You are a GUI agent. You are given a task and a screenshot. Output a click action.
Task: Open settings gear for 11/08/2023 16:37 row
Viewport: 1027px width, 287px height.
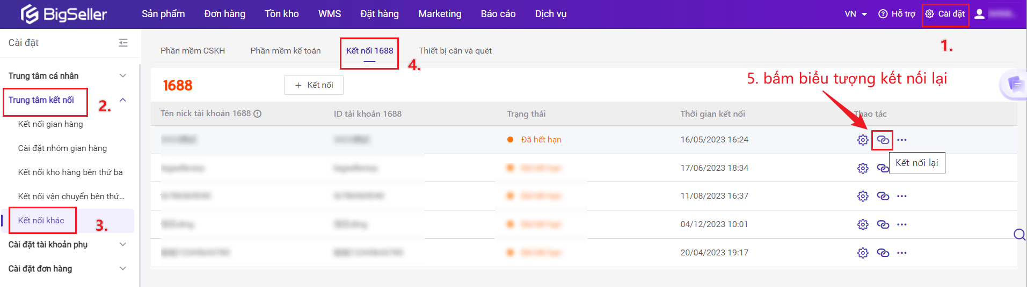pos(863,196)
